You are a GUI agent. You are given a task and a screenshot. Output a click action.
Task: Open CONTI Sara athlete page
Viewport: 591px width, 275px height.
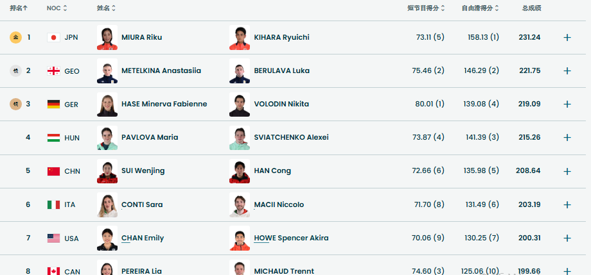click(x=142, y=204)
